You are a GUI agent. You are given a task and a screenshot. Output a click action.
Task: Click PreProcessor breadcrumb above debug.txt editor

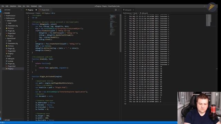[127, 13]
